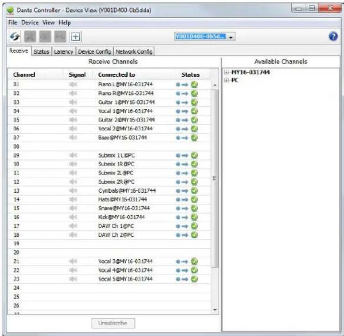Screen dimensions: 344x336
Task: Click blue arrow status icon for Vocal 1
Action: tap(182, 112)
